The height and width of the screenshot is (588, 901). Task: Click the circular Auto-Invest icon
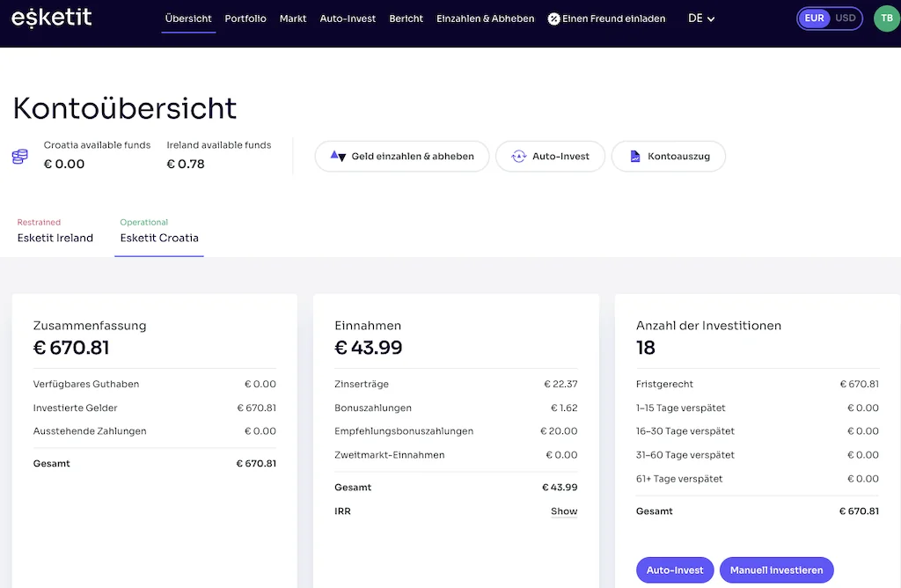[519, 156]
